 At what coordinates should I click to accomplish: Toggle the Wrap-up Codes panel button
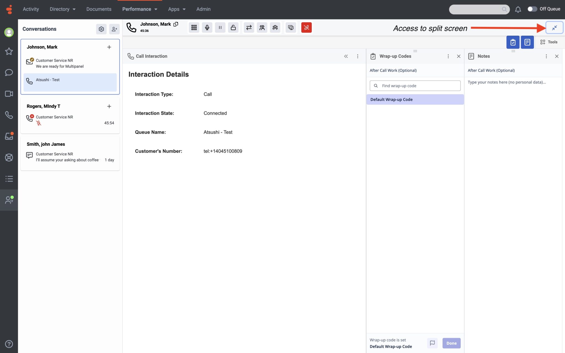[513, 42]
